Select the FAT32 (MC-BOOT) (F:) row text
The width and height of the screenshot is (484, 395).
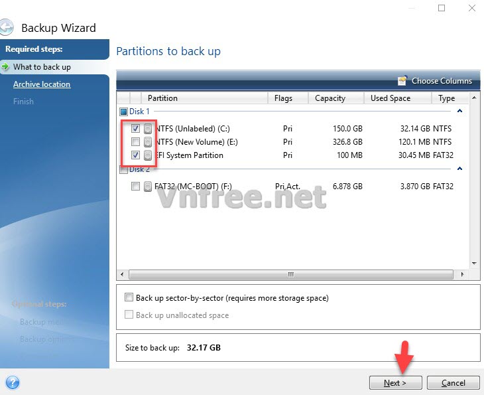click(x=193, y=187)
